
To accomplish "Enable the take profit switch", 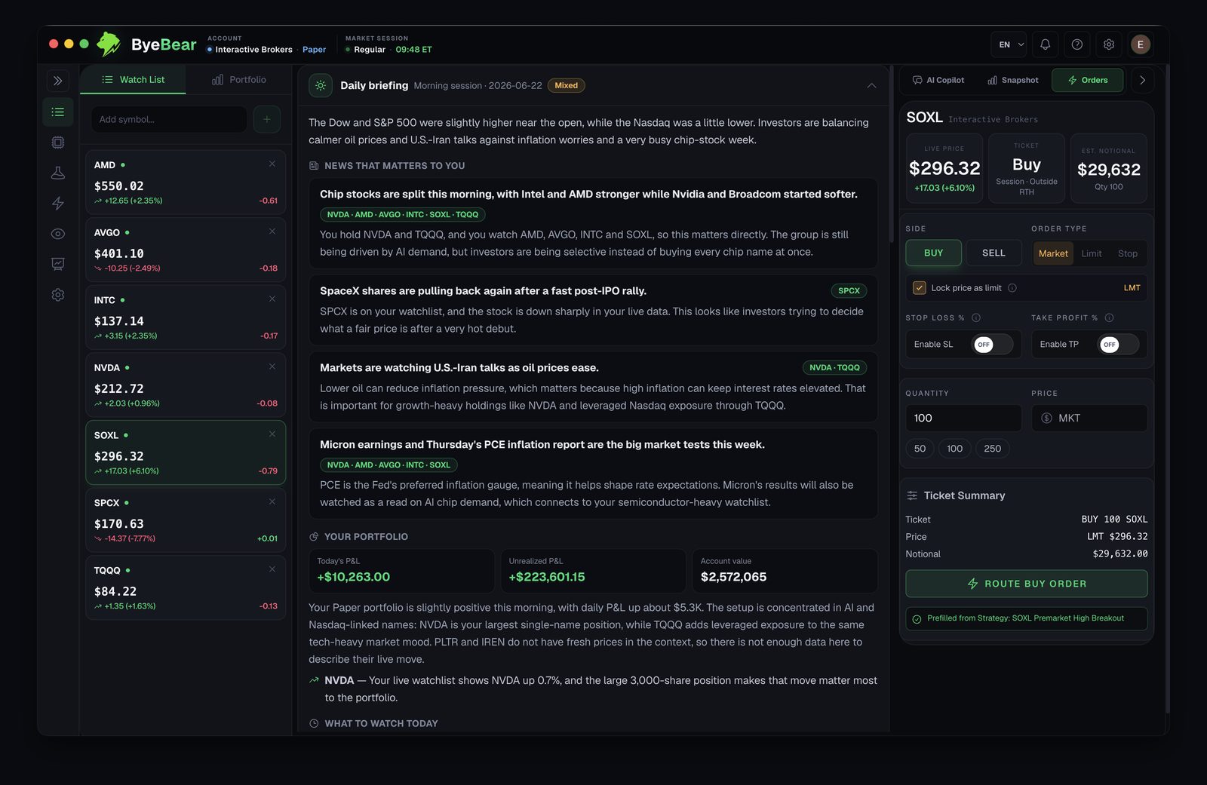I will [x=1118, y=345].
